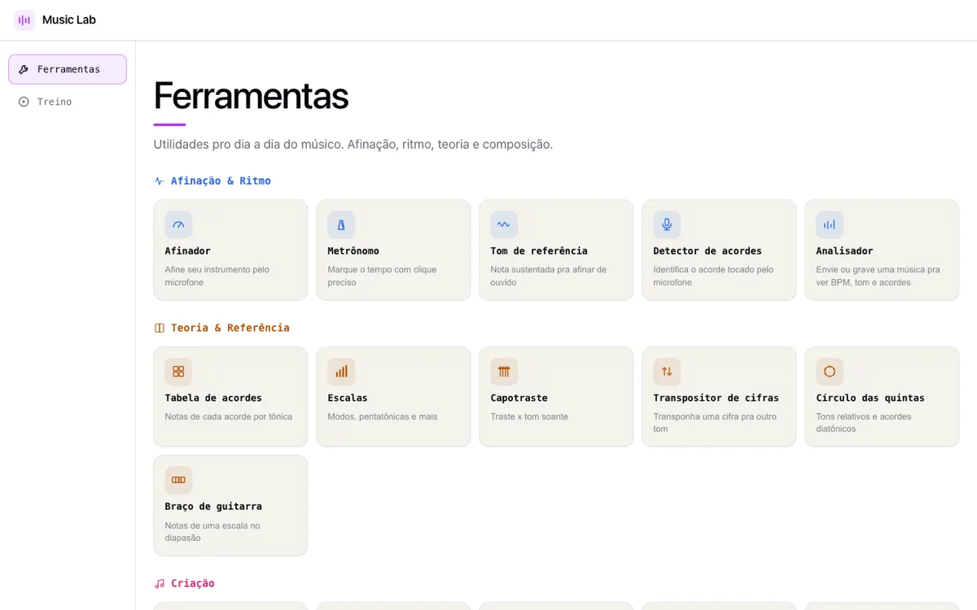Click the pulse icon beside Afinação & Ritmo
Image resolution: width=977 pixels, height=610 pixels.
click(159, 181)
